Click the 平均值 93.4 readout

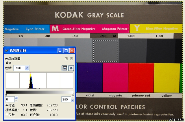16,105
